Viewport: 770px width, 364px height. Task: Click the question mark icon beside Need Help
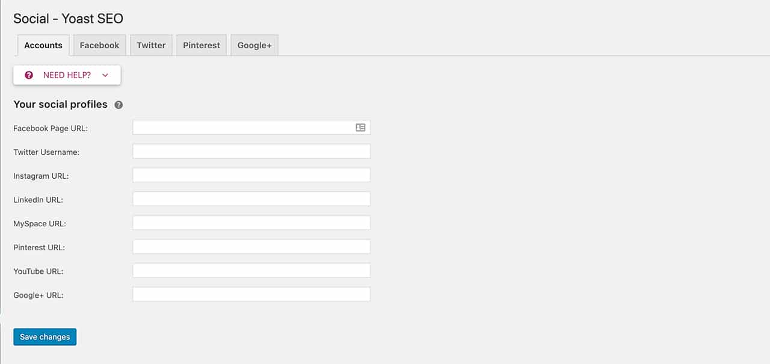pyautogui.click(x=29, y=75)
